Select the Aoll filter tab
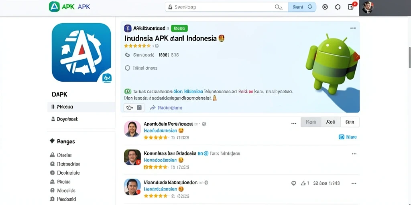The width and height of the screenshot is (411, 205). coord(330,122)
